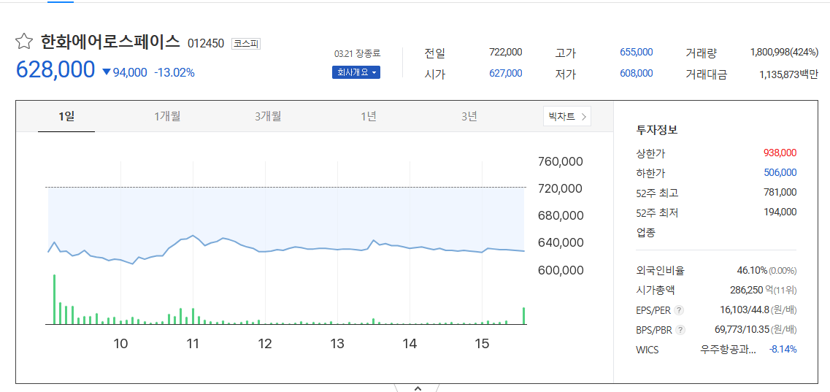
Task: Click the 시가총액 value 286,250 억
Action: coord(750,291)
